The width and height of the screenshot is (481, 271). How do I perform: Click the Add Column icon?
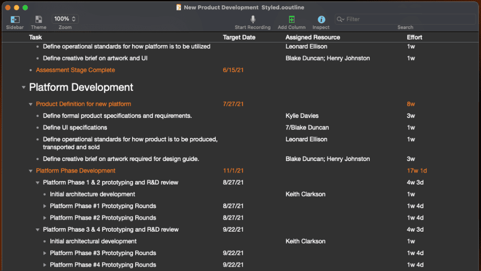pos(292,19)
